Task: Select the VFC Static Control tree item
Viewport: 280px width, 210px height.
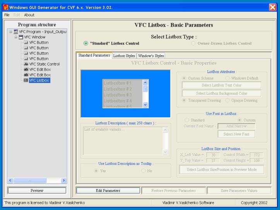Action: click(44, 64)
